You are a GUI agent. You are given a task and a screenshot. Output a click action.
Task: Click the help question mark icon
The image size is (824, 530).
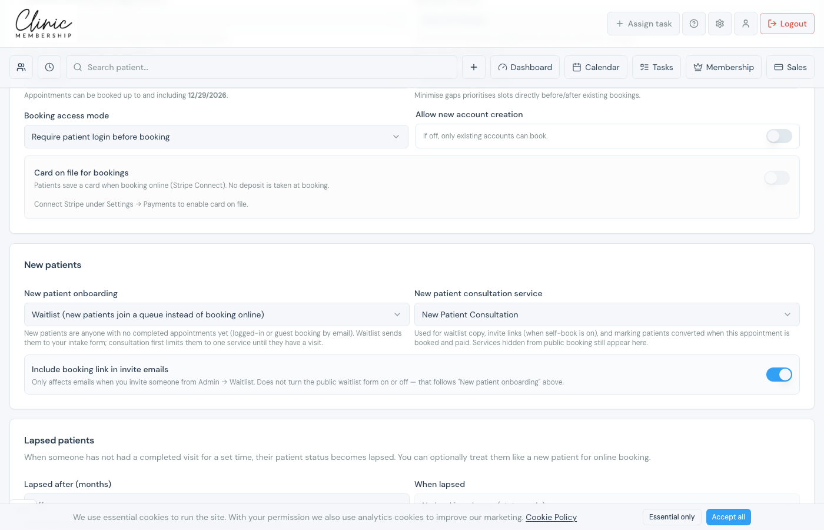(694, 24)
